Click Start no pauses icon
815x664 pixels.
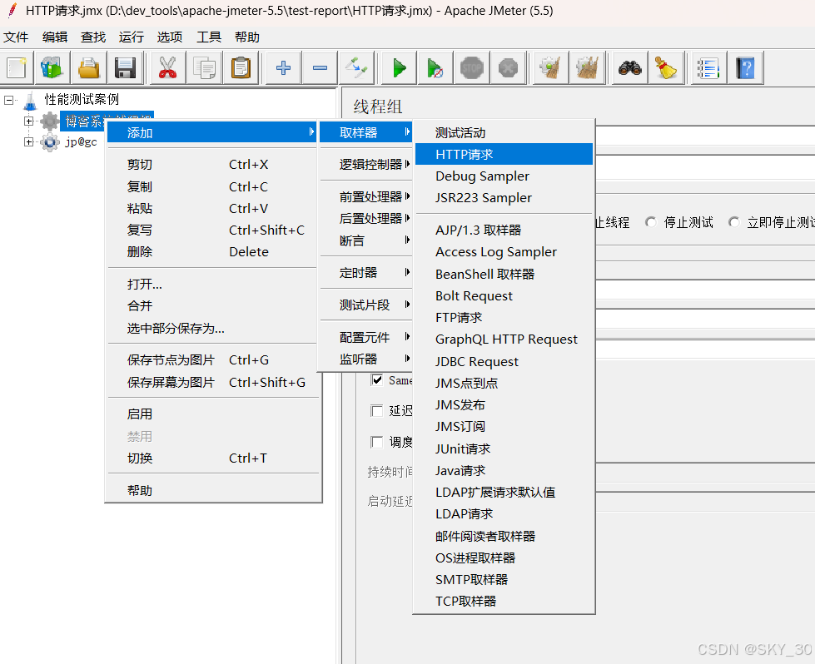coord(435,68)
